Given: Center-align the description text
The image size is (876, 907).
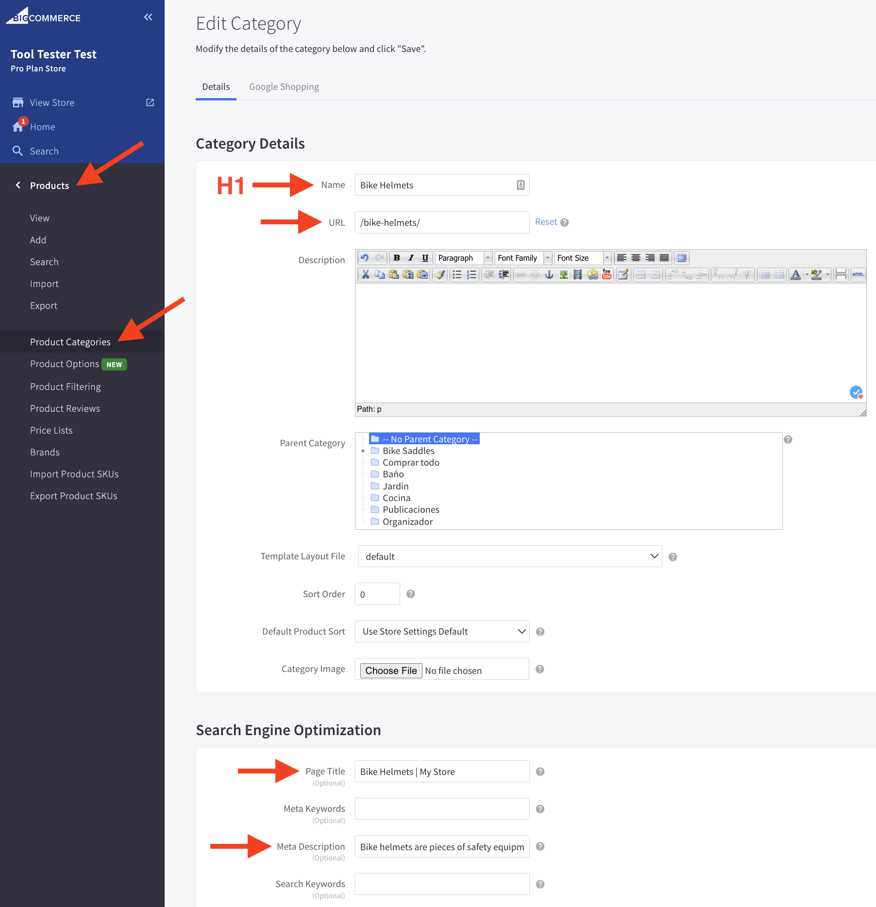Looking at the screenshot, I should click(636, 258).
